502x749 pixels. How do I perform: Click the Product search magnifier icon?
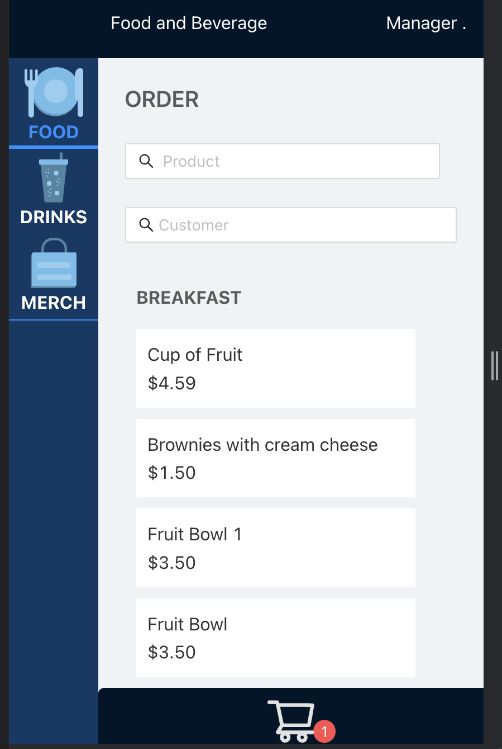coord(146,161)
